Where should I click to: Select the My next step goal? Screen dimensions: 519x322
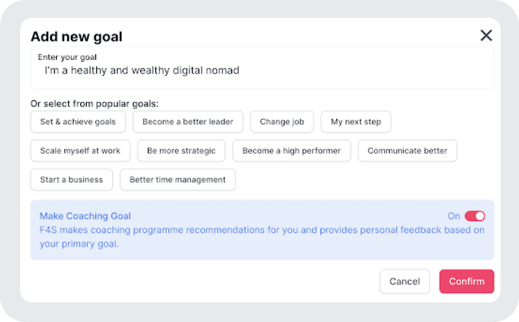click(356, 122)
